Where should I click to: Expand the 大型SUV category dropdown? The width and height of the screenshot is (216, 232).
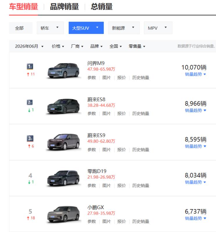(86, 28)
